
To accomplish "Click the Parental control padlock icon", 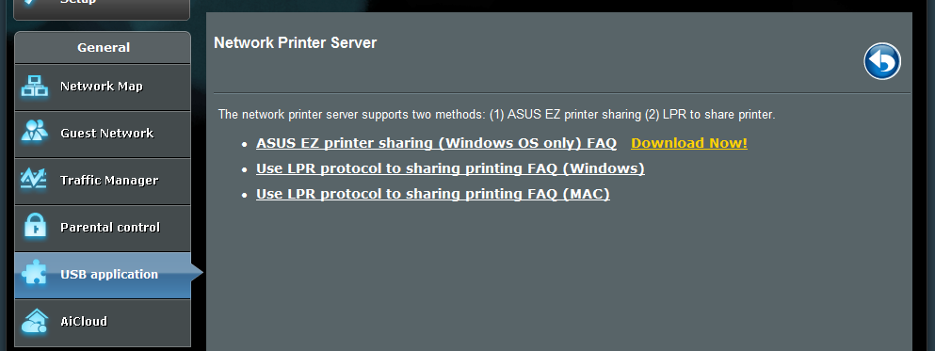I will (x=35, y=226).
